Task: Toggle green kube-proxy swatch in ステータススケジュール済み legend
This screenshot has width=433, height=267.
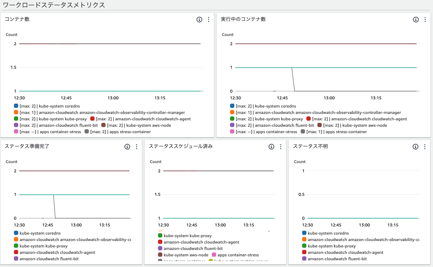Action: [x=160, y=236]
